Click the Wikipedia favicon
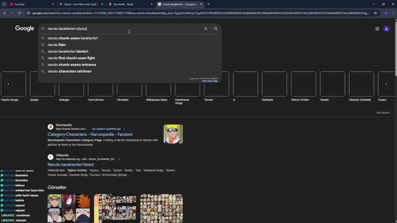The width and height of the screenshot is (397, 223). (x=51, y=157)
